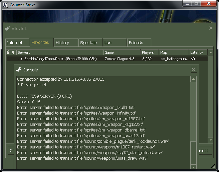Click server list scroll up arrow
Viewport: 219px width, 172px height.
point(211,52)
